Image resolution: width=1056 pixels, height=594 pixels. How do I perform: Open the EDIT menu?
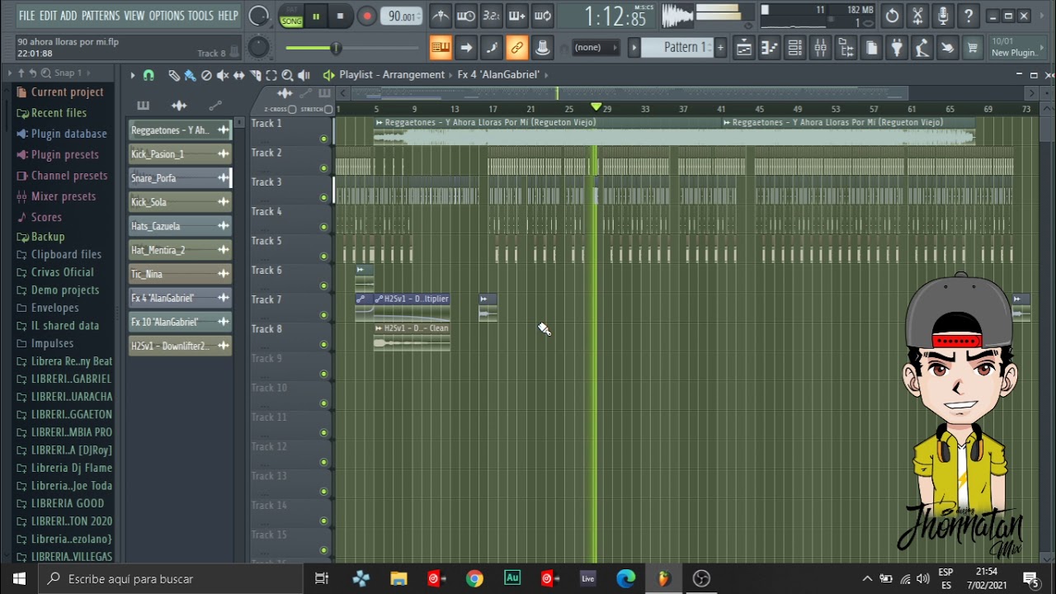tap(48, 16)
